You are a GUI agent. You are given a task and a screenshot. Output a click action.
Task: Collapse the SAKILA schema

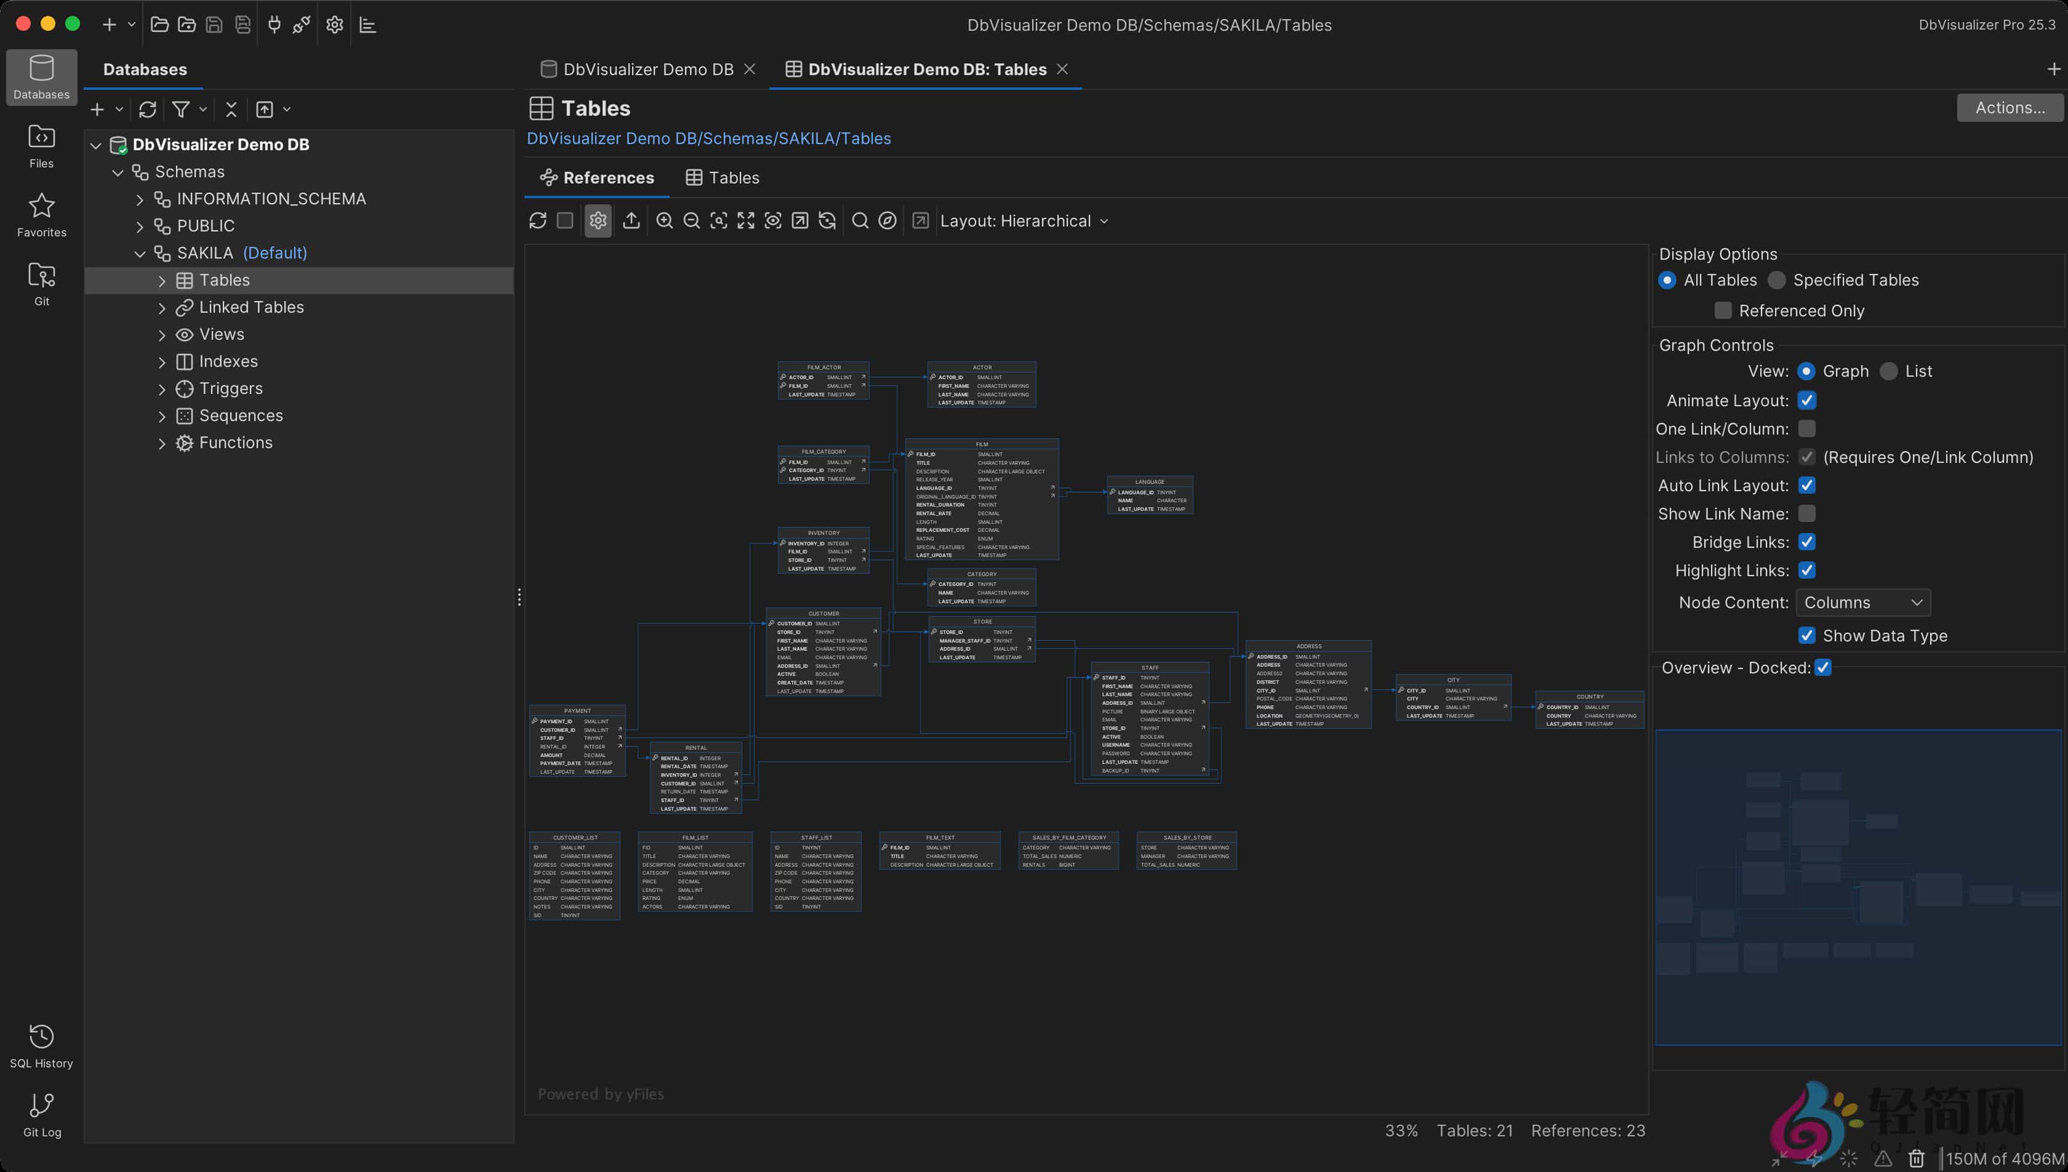pyautogui.click(x=140, y=253)
